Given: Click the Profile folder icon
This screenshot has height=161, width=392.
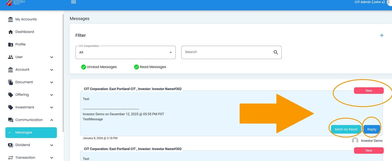Looking at the screenshot, I should (11, 44).
